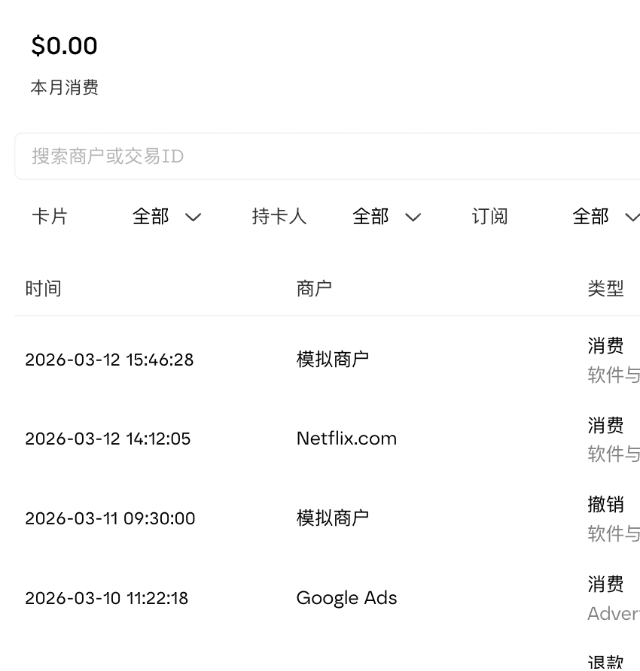Image resolution: width=640 pixels, height=671 pixels.
Task: Click 消费 type in the Google Ads row
Action: coord(605,584)
